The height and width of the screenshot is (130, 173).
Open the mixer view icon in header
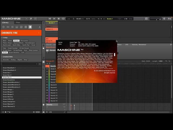[x=35, y=19]
